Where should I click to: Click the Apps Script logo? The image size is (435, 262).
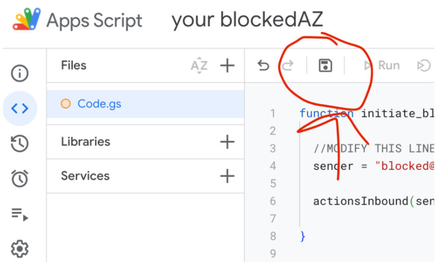pos(27,21)
